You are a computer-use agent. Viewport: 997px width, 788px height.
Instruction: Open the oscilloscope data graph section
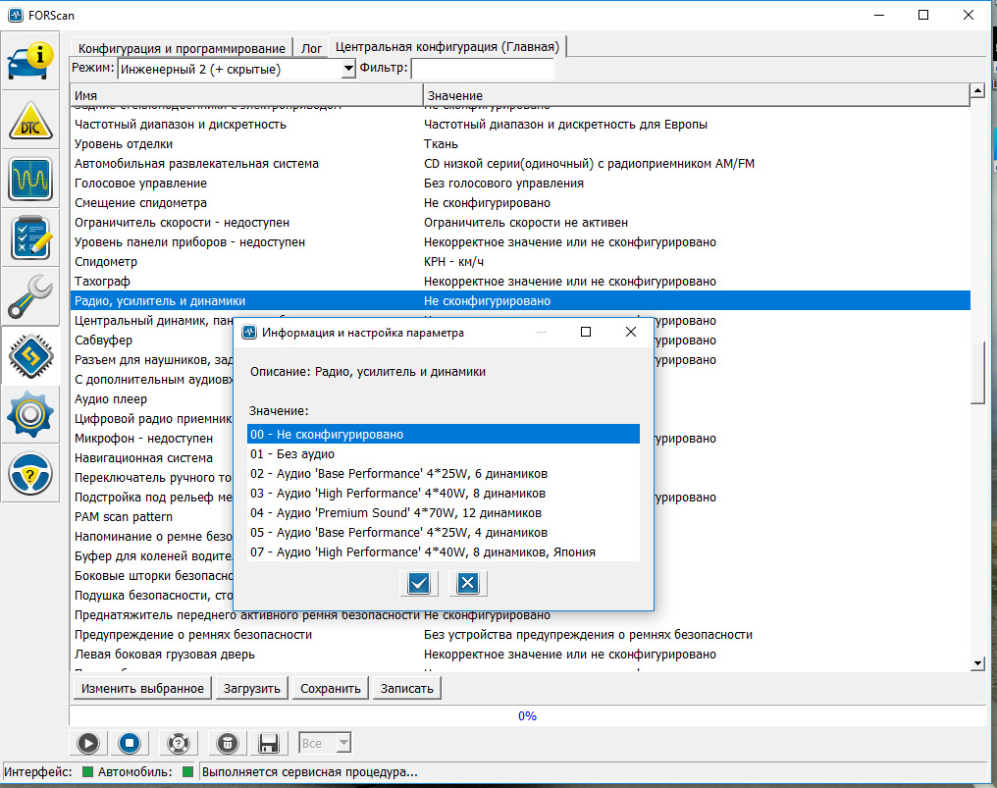29,179
